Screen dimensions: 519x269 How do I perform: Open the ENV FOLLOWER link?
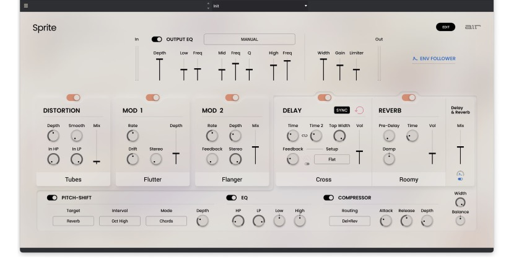pyautogui.click(x=434, y=59)
